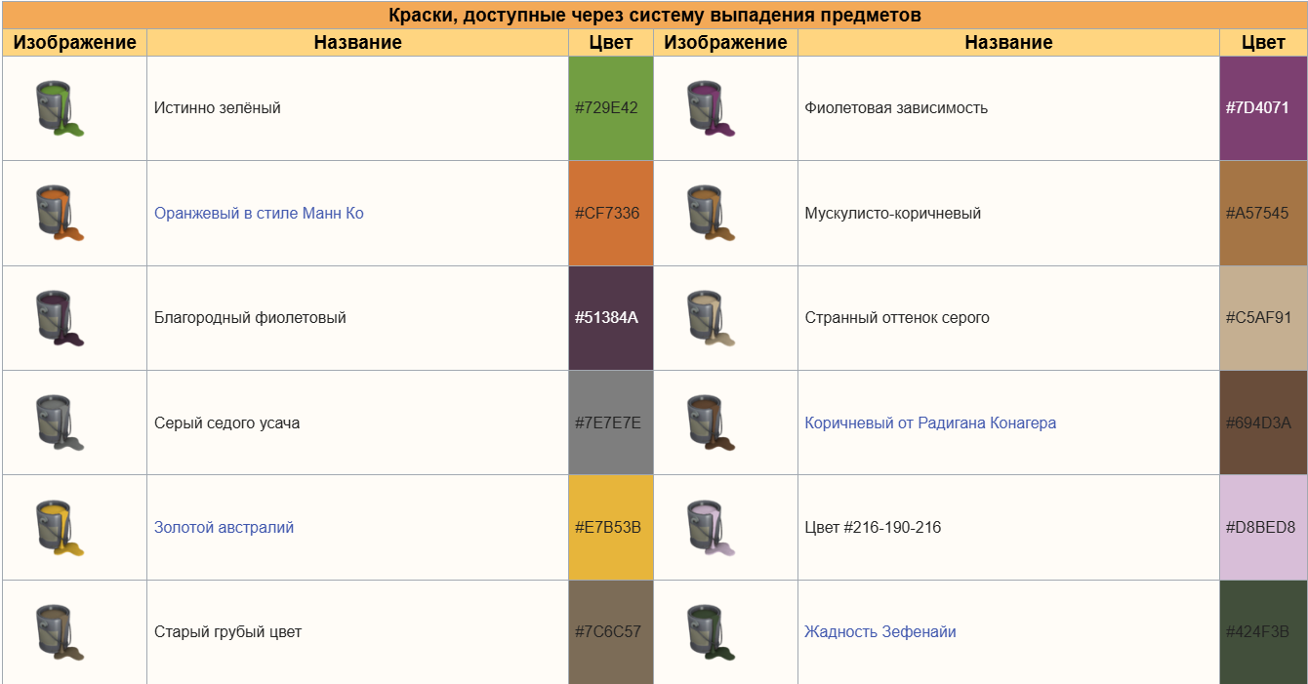The image size is (1308, 684).
Task: Click the orange swatch #CF7336
Action: [x=611, y=213]
